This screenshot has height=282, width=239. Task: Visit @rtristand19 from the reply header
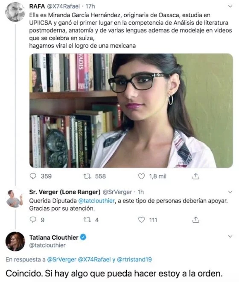(x=134, y=259)
